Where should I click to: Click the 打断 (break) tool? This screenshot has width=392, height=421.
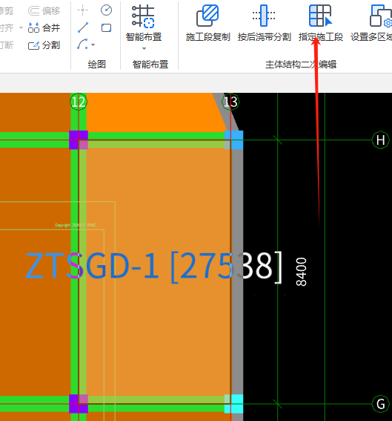click(7, 45)
